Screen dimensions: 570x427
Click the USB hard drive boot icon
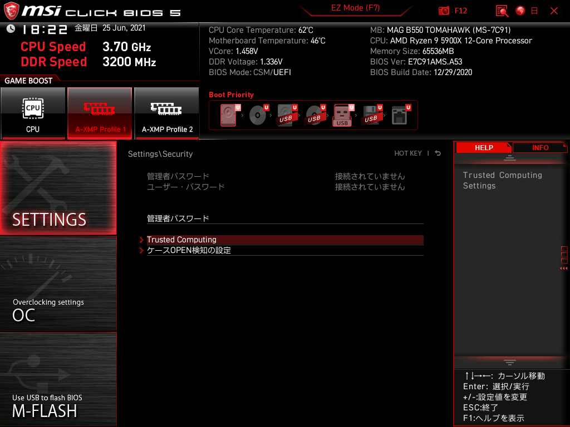tap(286, 114)
